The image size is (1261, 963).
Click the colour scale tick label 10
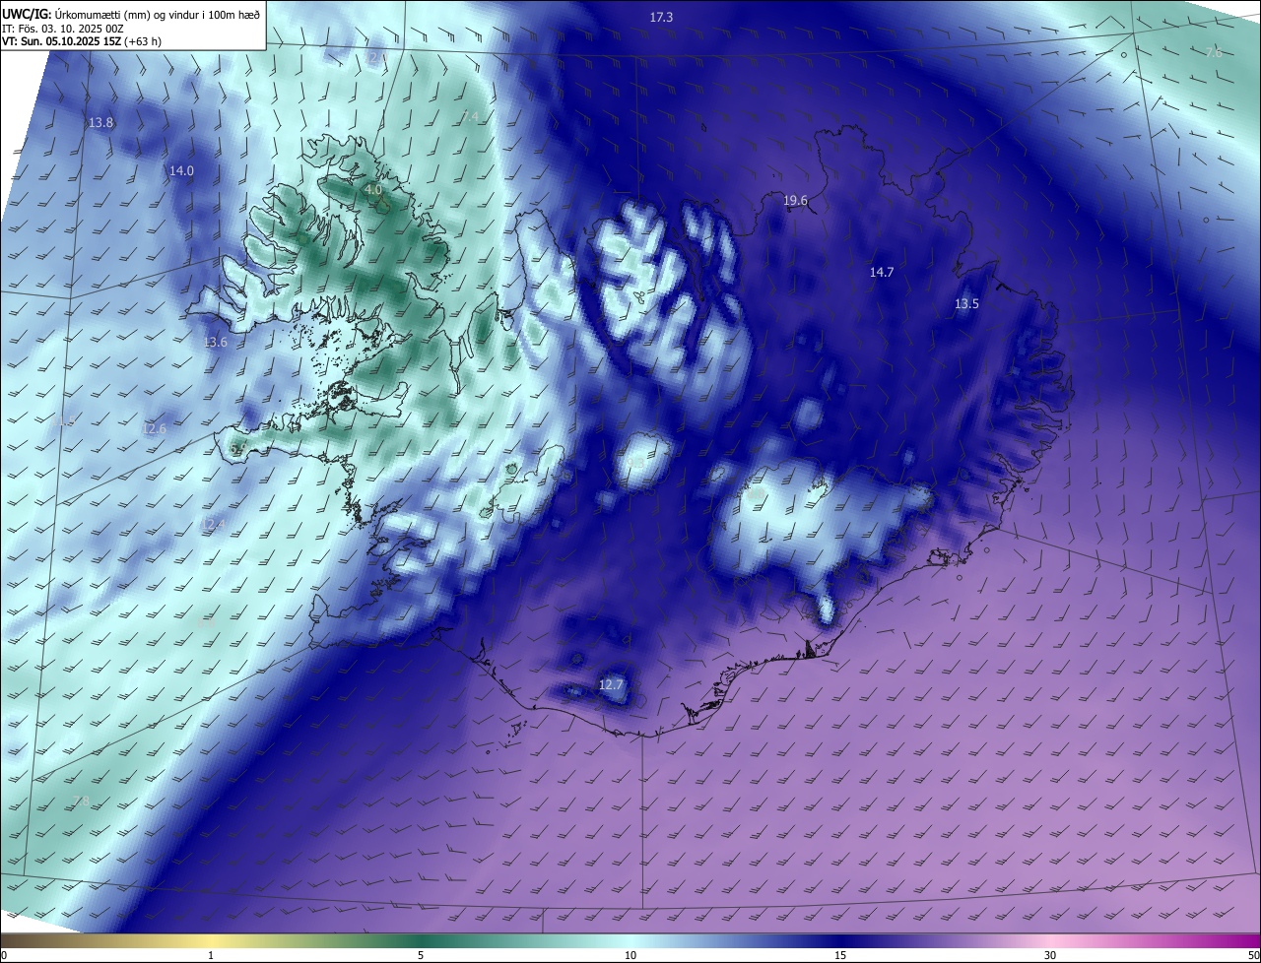630,955
